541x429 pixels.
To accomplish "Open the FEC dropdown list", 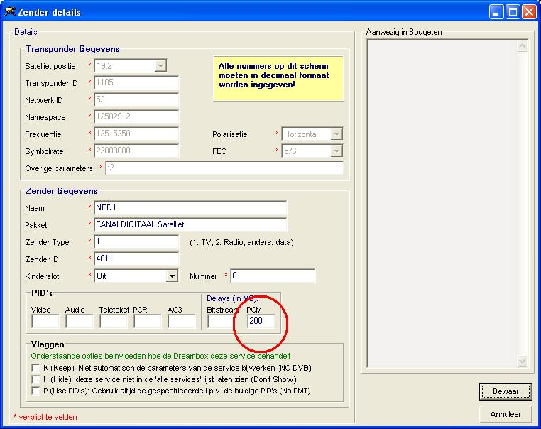I will coord(337,151).
